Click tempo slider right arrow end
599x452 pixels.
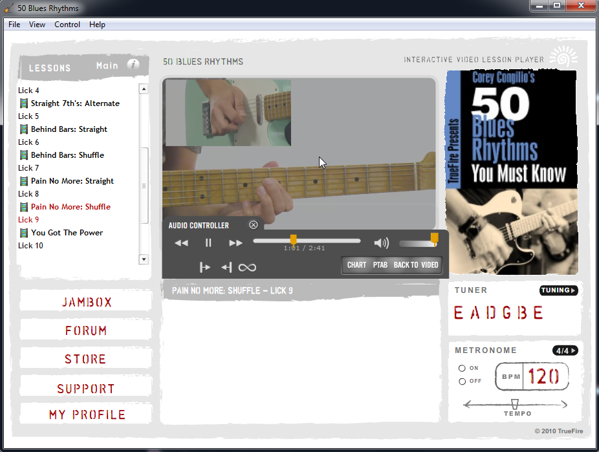564,404
